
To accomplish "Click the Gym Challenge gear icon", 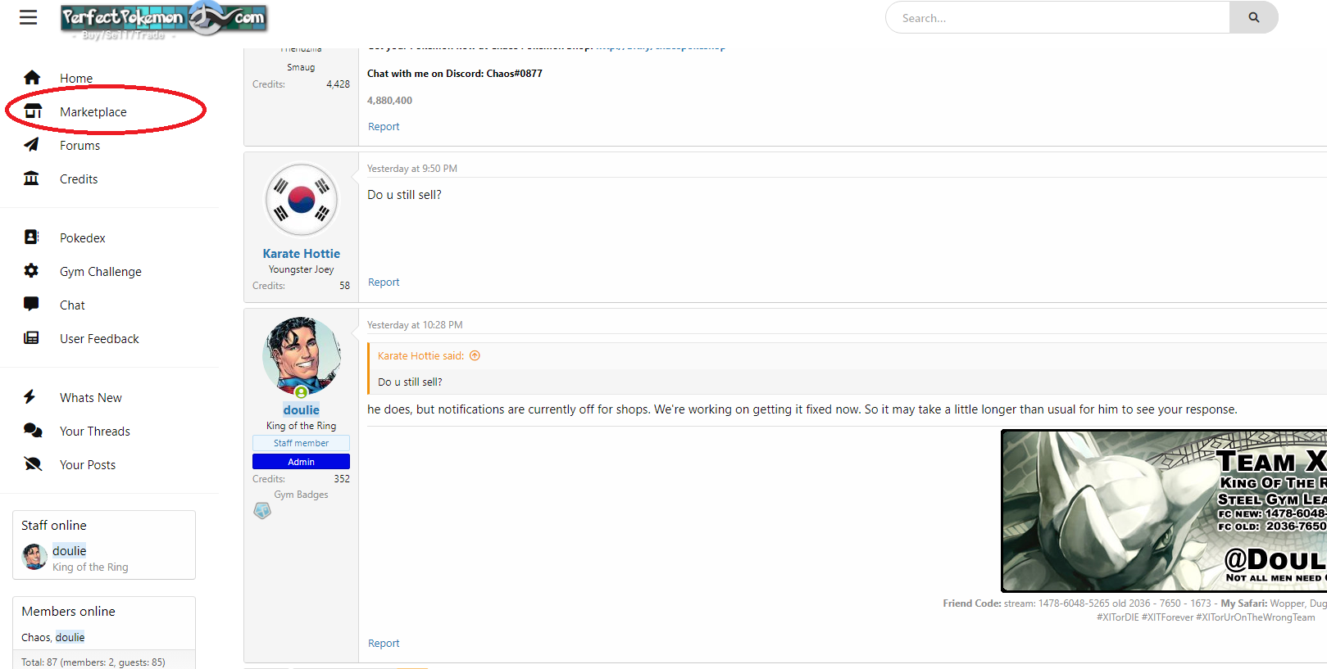I will pos(31,270).
